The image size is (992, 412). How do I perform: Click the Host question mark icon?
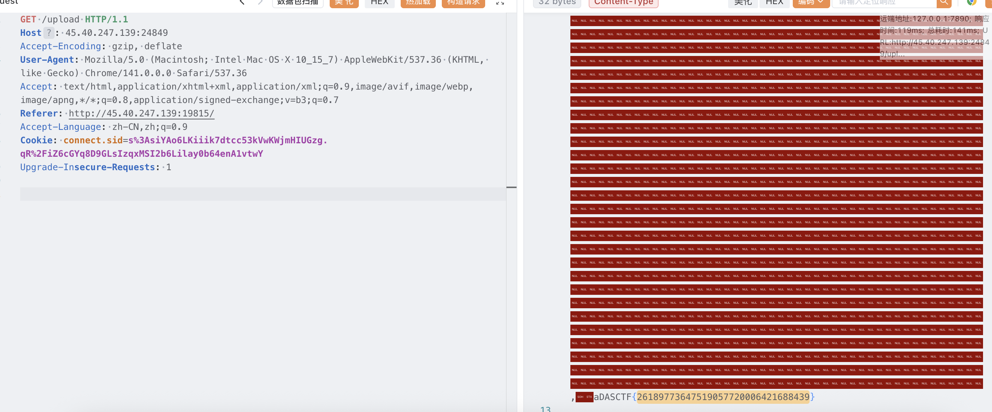coord(49,33)
